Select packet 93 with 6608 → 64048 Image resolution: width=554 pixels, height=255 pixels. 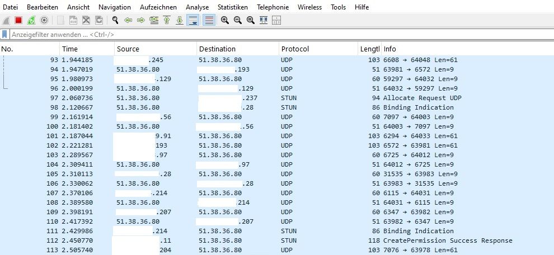(277, 60)
